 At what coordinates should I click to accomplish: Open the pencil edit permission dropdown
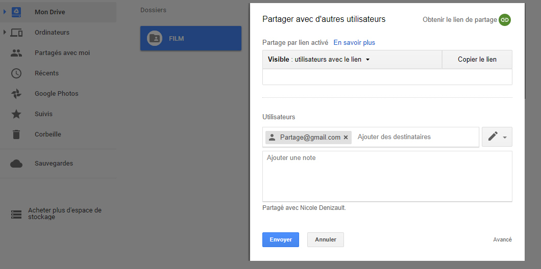pyautogui.click(x=497, y=137)
